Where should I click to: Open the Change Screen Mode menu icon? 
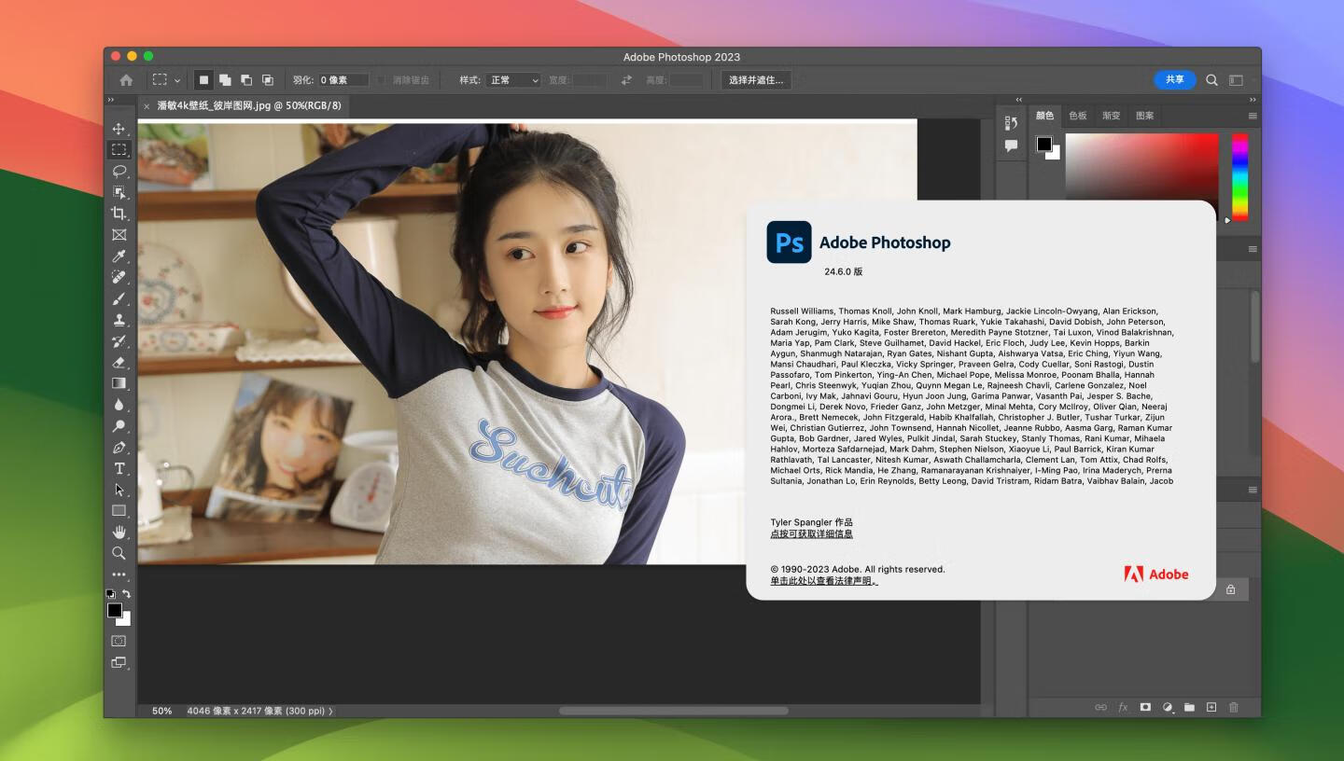coord(119,663)
